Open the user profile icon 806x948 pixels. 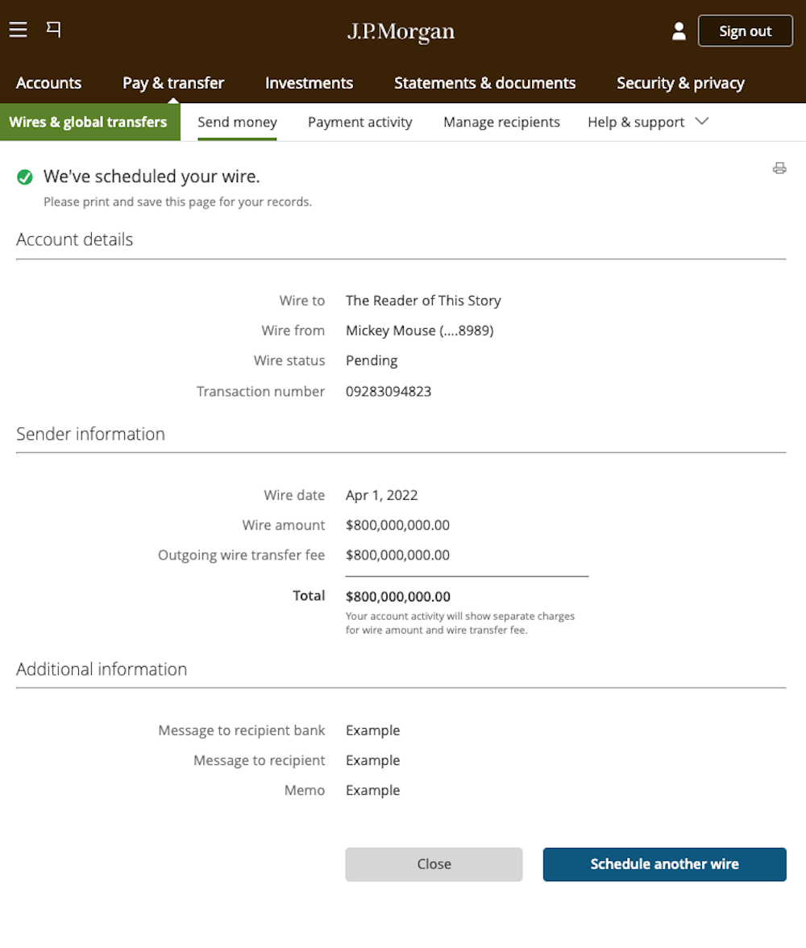click(x=679, y=31)
